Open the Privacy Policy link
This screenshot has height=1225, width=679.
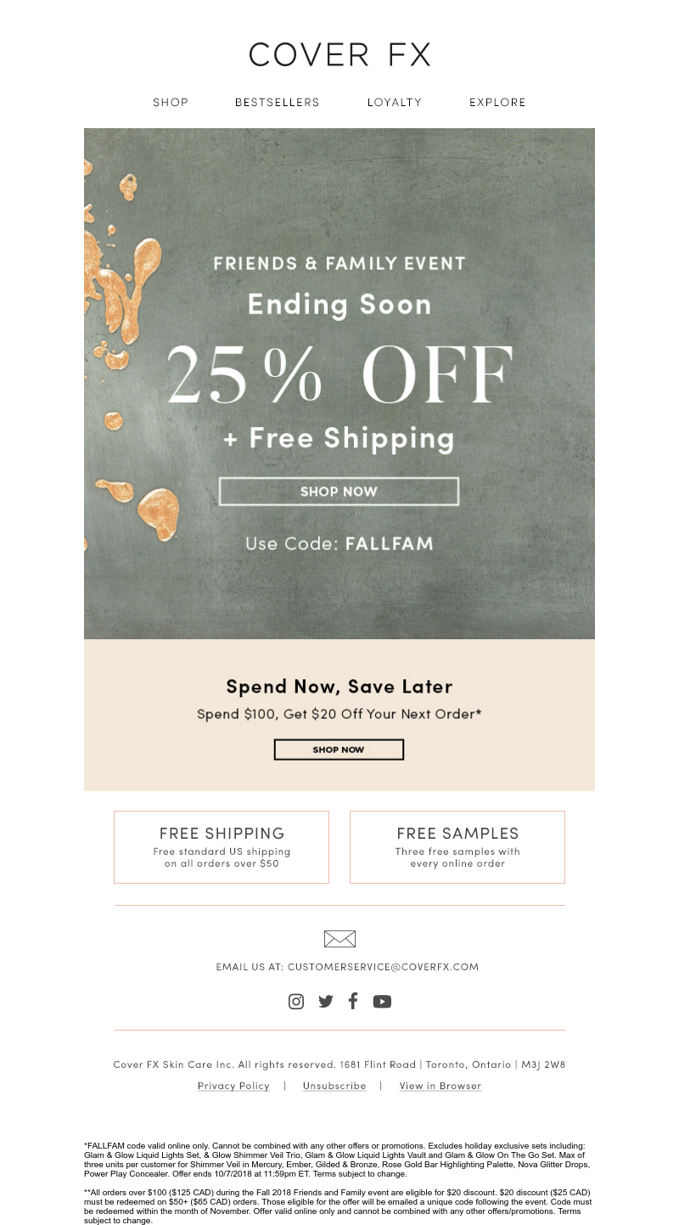[233, 1087]
